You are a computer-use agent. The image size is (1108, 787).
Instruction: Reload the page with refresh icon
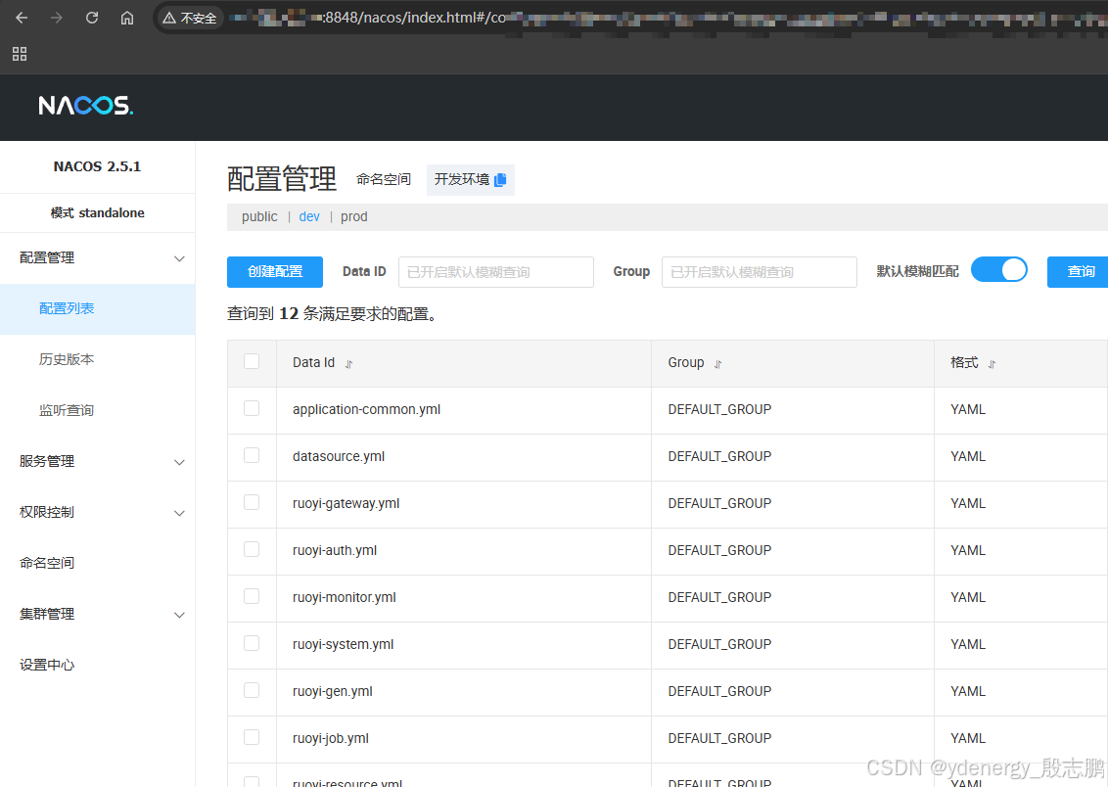coord(92,18)
